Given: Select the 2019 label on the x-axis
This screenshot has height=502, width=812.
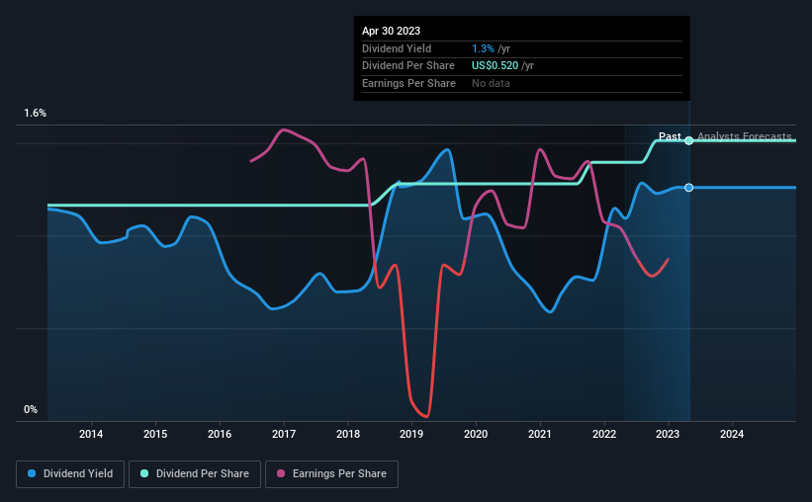Looking at the screenshot, I should [x=411, y=434].
